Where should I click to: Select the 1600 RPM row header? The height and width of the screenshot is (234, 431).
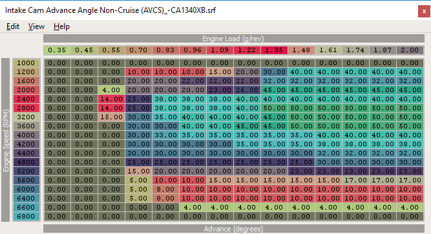click(26, 81)
